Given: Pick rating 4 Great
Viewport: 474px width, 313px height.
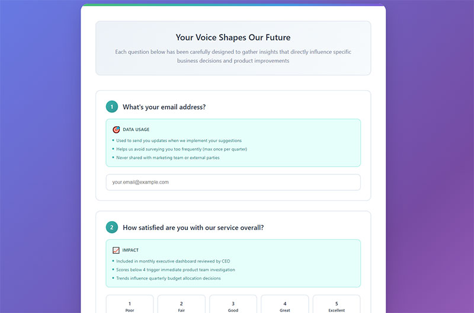Looking at the screenshot, I should coord(285,304).
